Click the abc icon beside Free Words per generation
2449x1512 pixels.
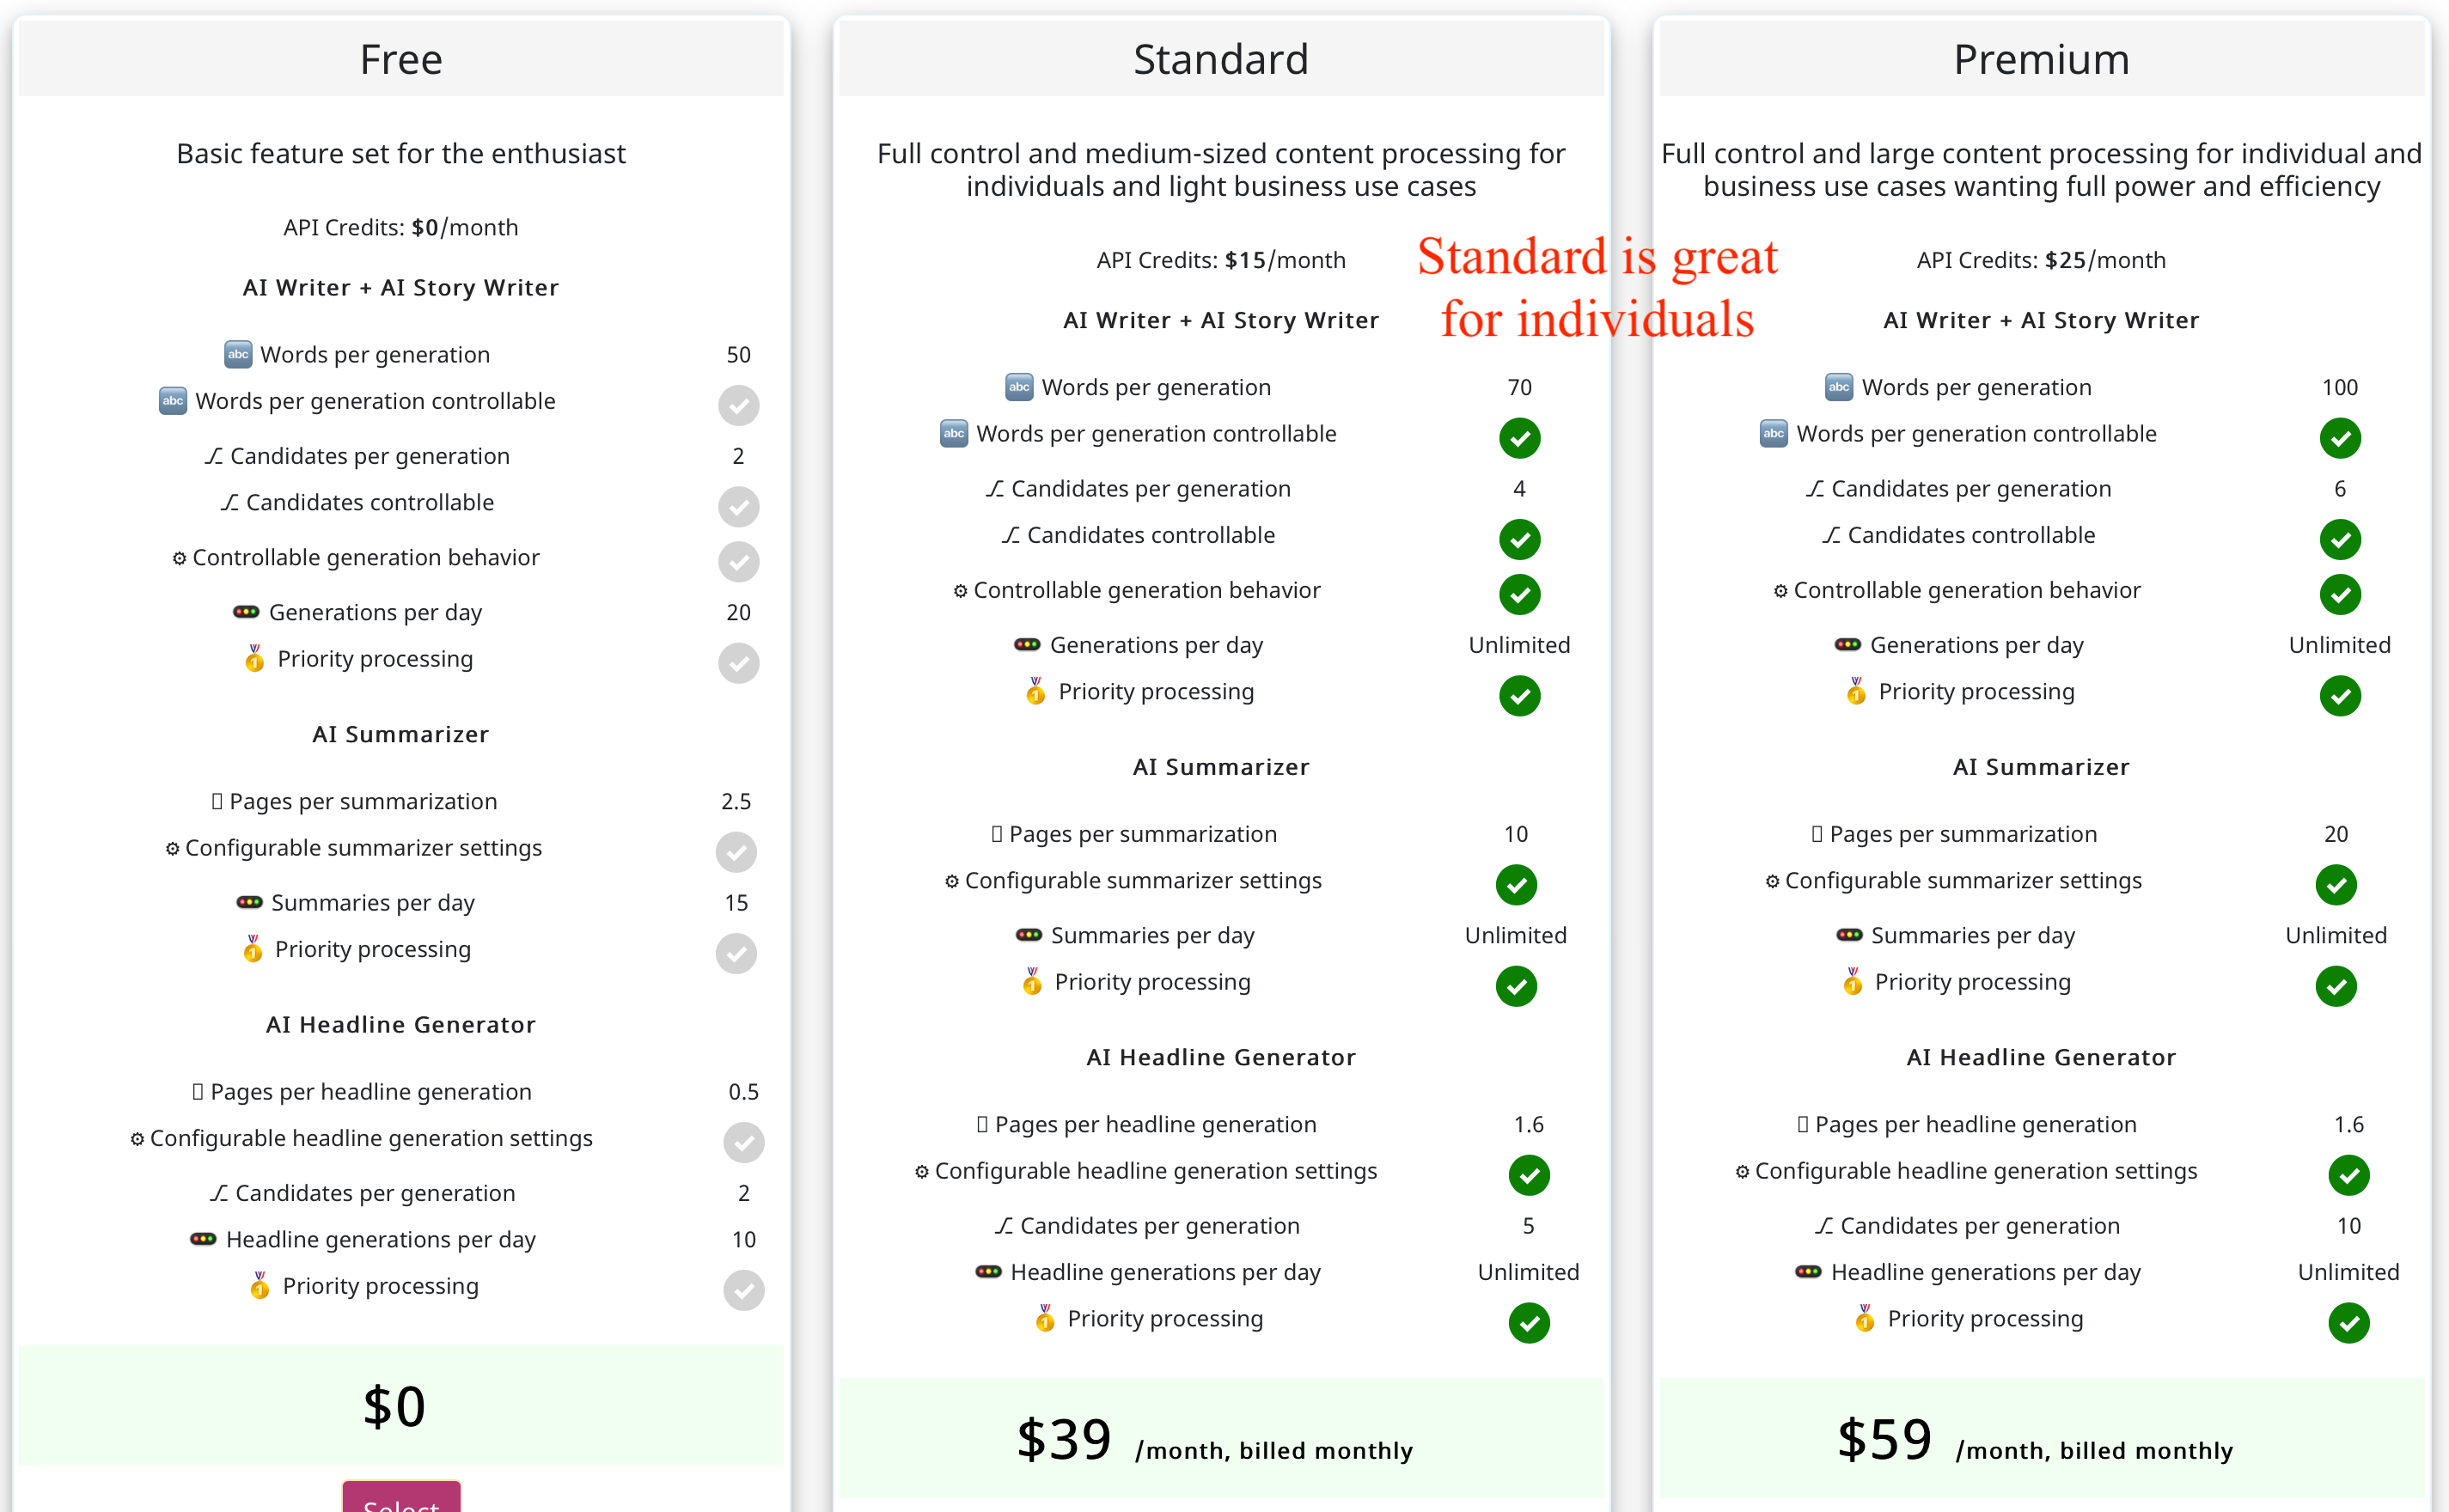click(238, 354)
